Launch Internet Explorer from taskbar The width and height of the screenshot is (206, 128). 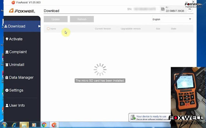point(14,125)
